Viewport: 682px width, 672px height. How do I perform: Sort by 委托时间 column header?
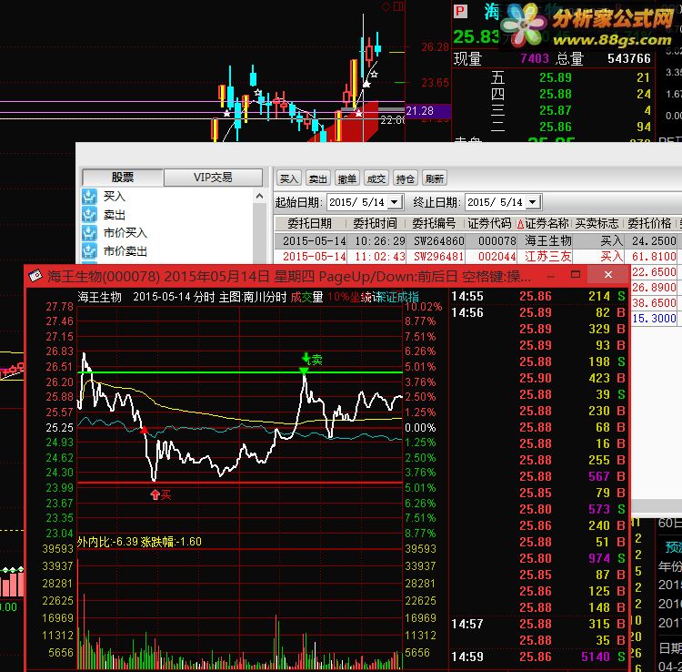point(375,224)
